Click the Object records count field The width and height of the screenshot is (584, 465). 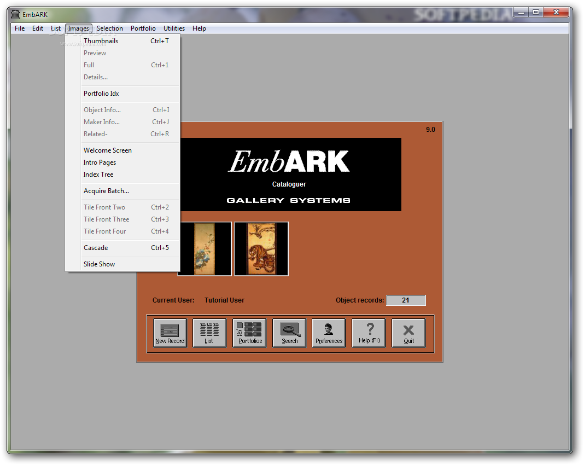406,300
